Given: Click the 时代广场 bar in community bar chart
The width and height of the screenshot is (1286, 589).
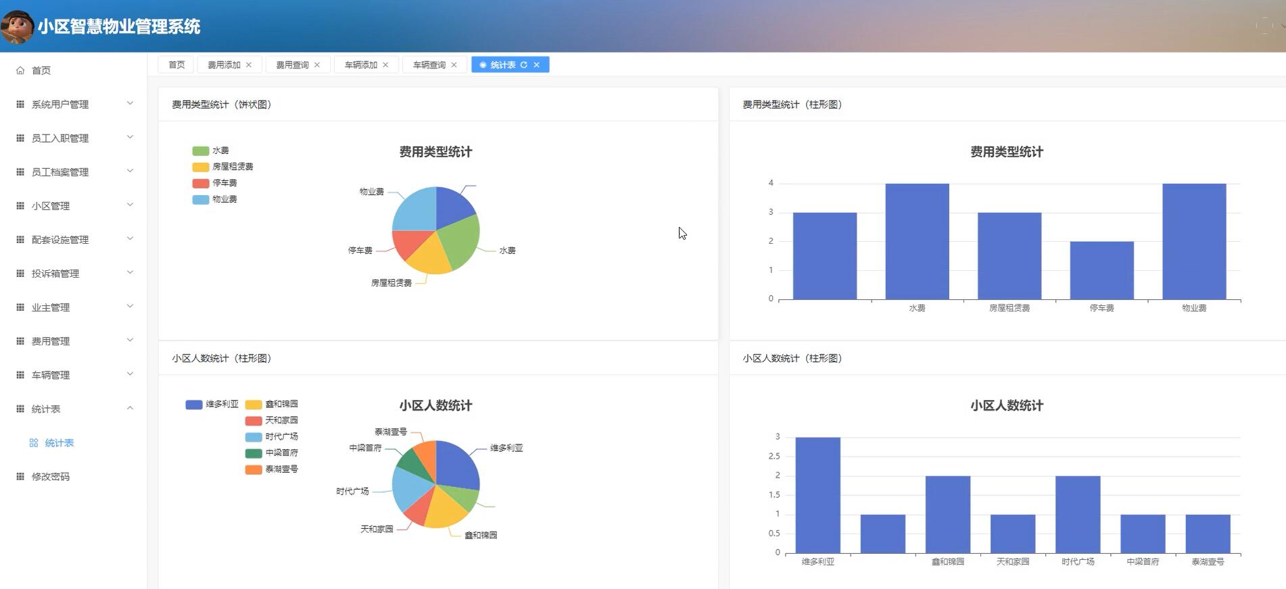Looking at the screenshot, I should coord(1078,515).
